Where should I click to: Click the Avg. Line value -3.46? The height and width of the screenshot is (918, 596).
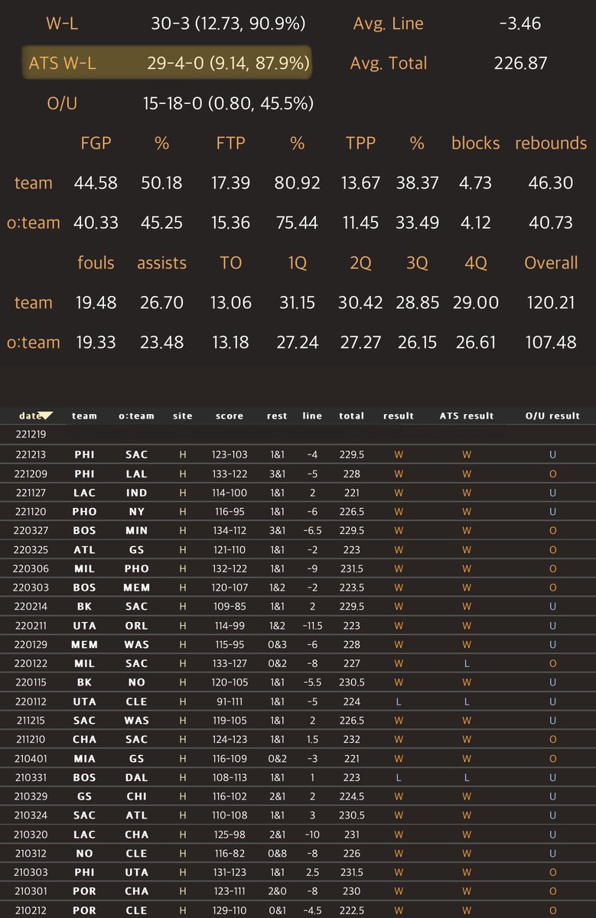point(519,24)
